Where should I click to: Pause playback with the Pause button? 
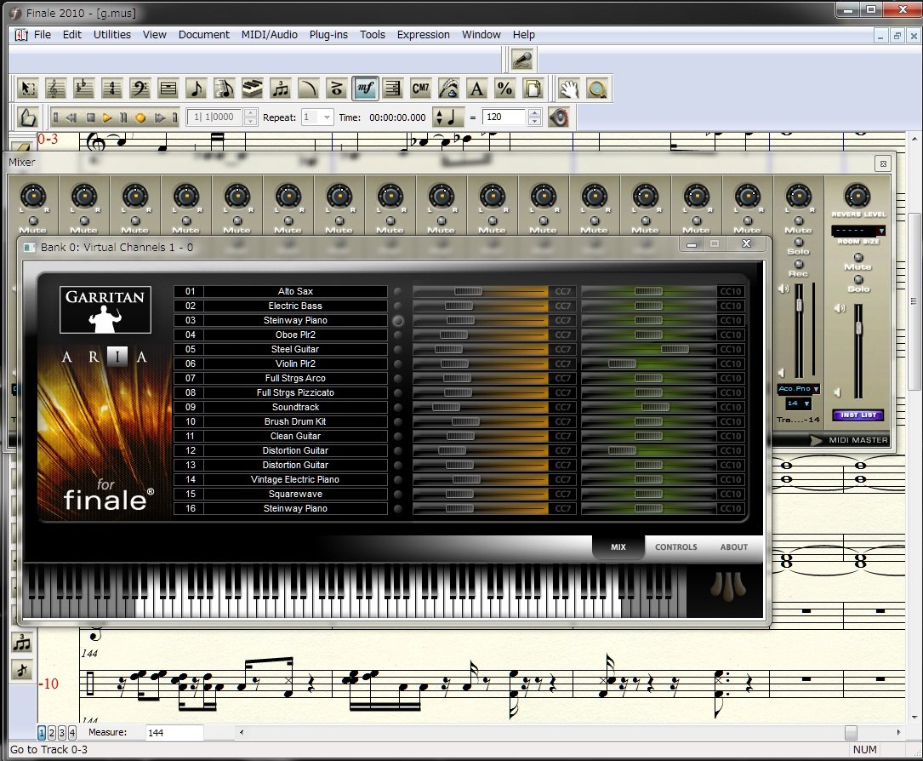tap(123, 117)
